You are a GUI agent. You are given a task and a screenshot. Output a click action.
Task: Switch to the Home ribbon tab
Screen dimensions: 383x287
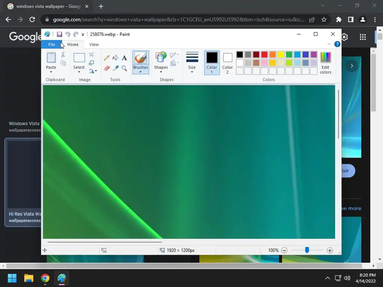click(x=73, y=44)
